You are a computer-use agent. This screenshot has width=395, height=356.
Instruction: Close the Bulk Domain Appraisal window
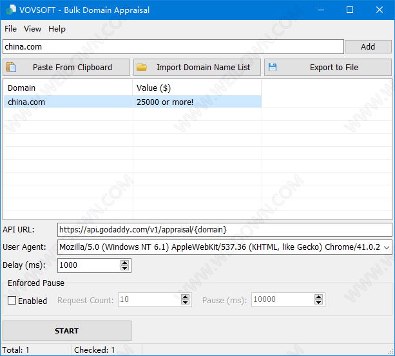click(380, 10)
